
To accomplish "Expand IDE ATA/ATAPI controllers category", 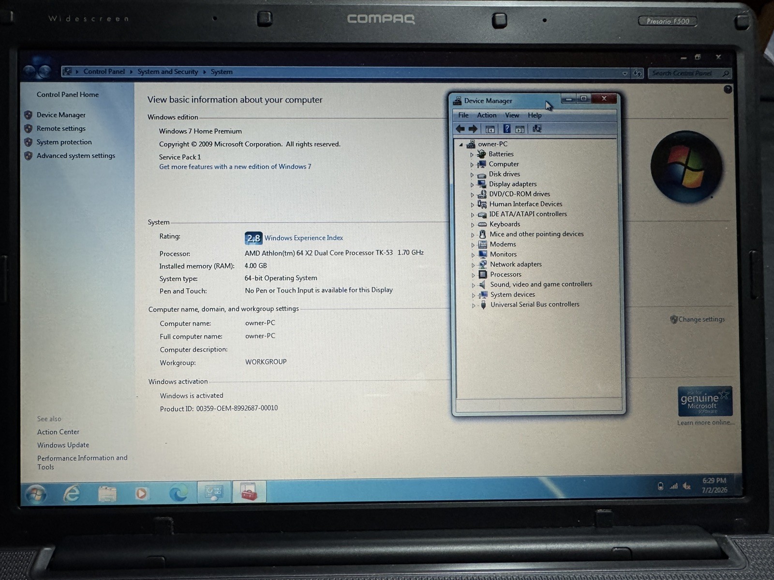I will [473, 215].
